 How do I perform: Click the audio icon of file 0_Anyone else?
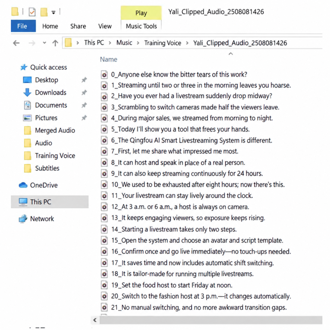point(104,75)
